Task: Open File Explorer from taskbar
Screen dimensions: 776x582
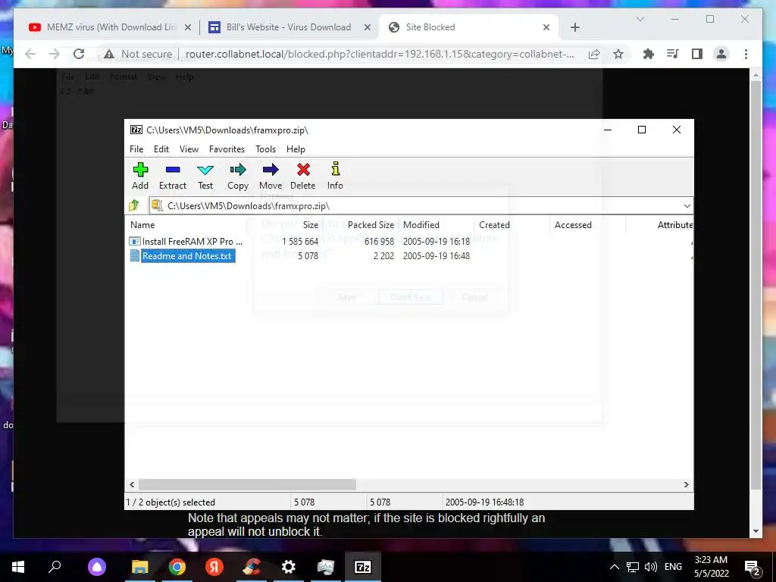Action: point(140,567)
